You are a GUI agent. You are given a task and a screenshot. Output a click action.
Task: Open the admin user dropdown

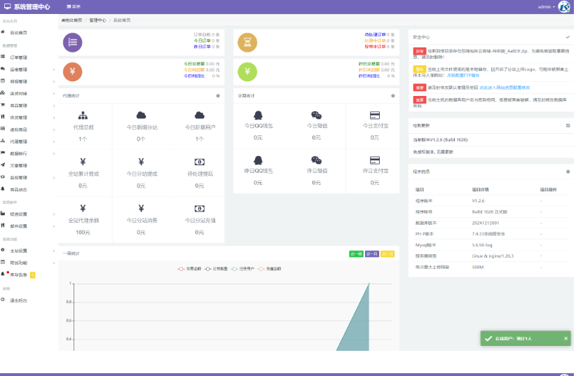[x=546, y=6]
